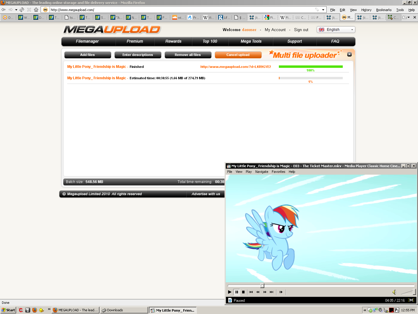Open the list all tabs dropdown
Image resolution: width=418 pixels, height=314 pixels.
406,17
